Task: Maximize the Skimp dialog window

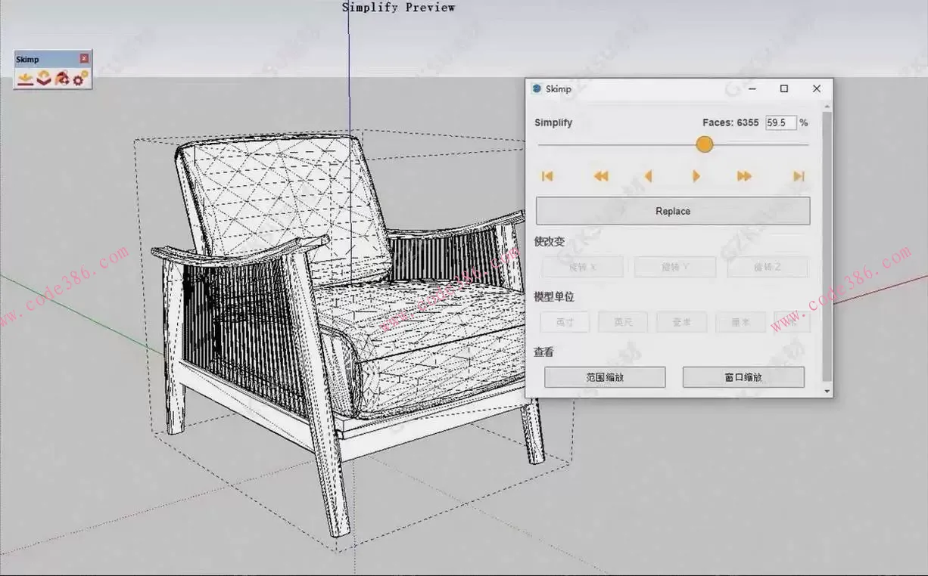Action: pyautogui.click(x=784, y=88)
